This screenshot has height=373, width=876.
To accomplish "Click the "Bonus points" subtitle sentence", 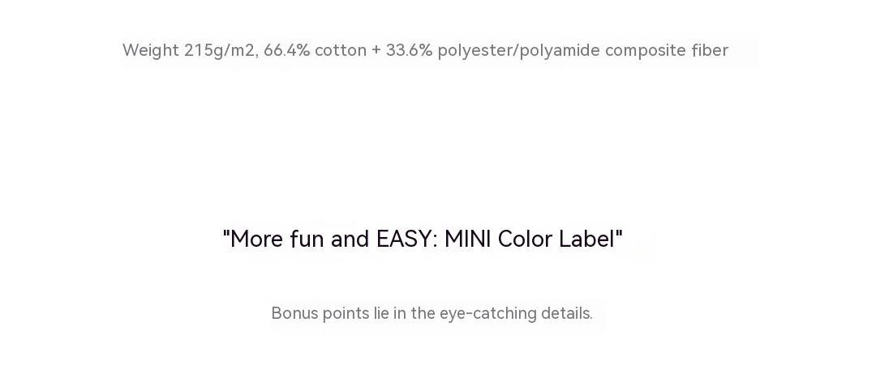I will point(432,314).
